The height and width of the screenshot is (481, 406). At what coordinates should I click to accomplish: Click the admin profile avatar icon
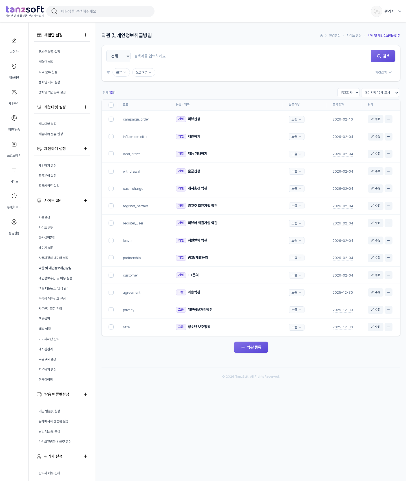point(377,11)
